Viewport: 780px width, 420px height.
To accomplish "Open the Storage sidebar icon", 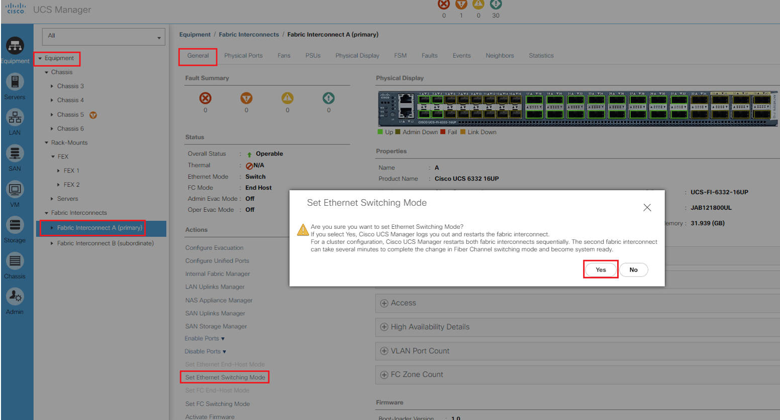I will click(15, 225).
